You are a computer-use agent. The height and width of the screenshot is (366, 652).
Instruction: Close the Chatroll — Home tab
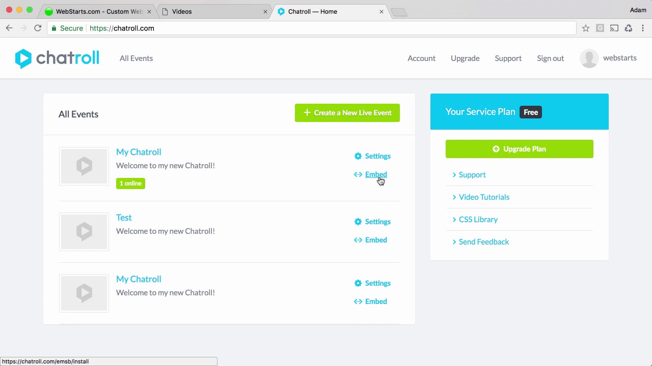tap(382, 12)
